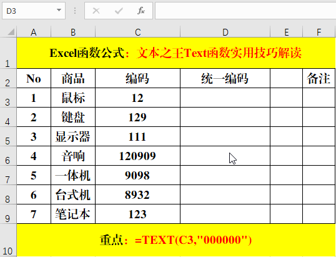This screenshot has width=336, height=257.
Task: Click the empty 统一编码 cell for 键盘
Action: pyautogui.click(x=225, y=117)
